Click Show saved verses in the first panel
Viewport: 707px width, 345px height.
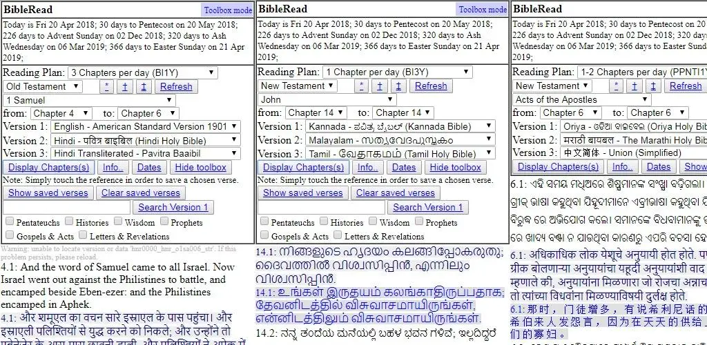pos(48,193)
